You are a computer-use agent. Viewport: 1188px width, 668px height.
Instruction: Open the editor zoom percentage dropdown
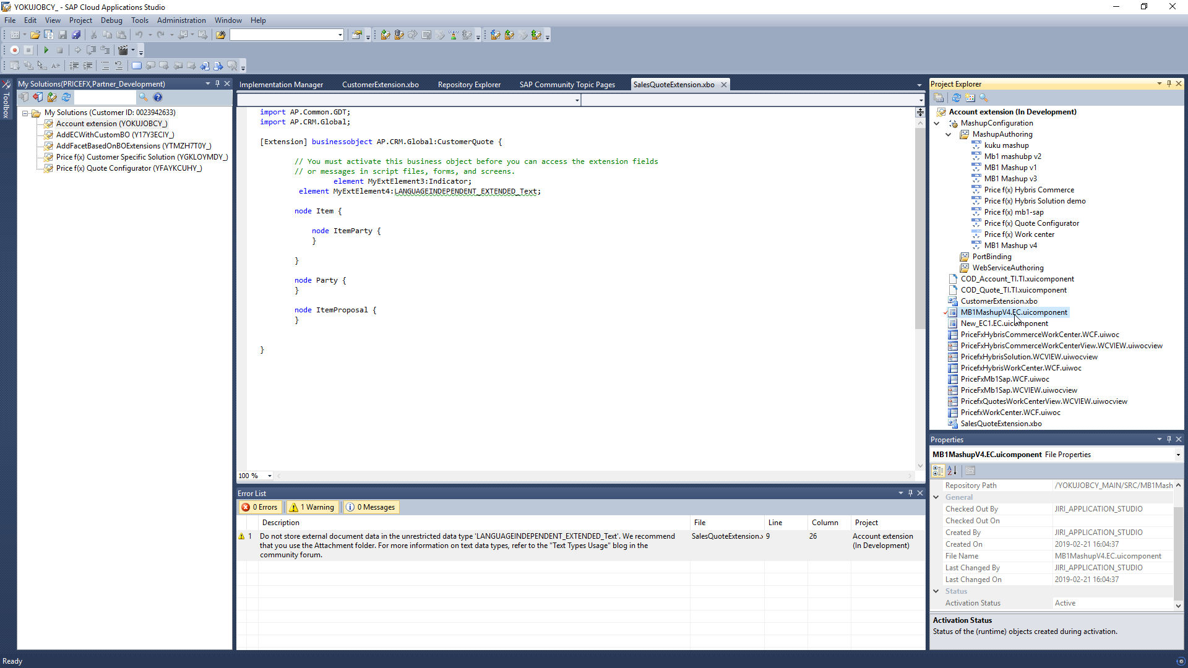click(x=270, y=476)
